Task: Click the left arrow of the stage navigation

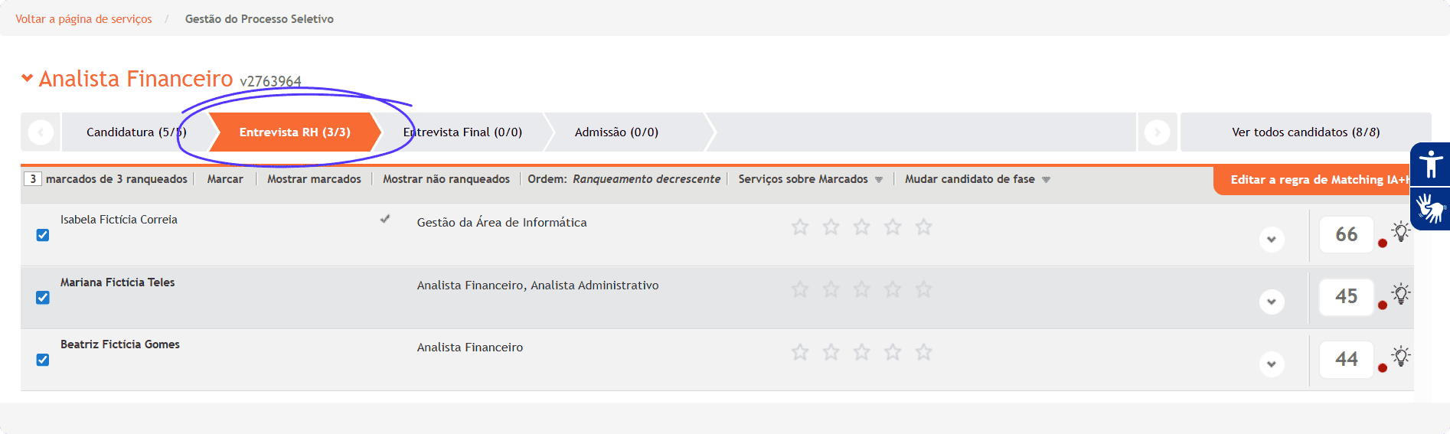Action: 41,132
